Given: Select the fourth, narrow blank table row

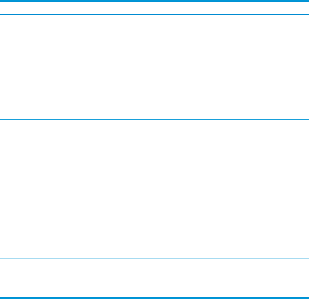Looking at the screenshot, I should coord(154,268).
